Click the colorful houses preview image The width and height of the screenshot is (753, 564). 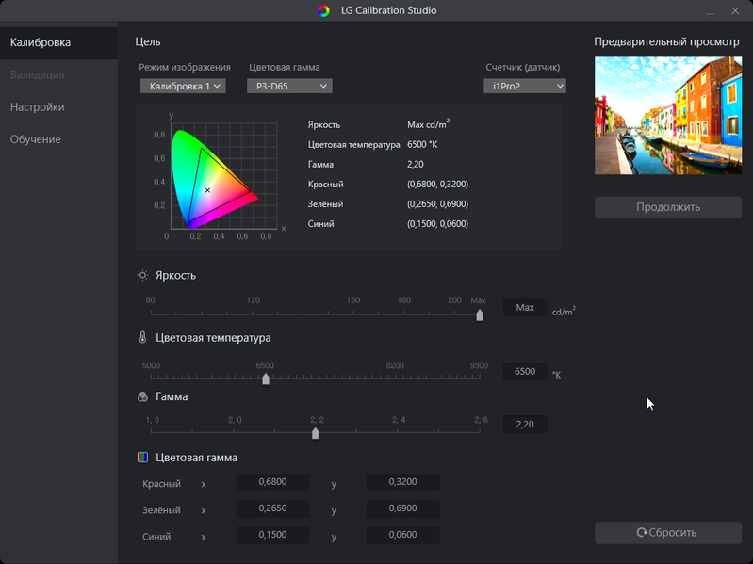tap(668, 116)
